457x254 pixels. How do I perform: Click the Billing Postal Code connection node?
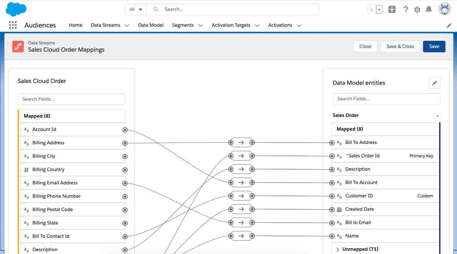coord(125,210)
